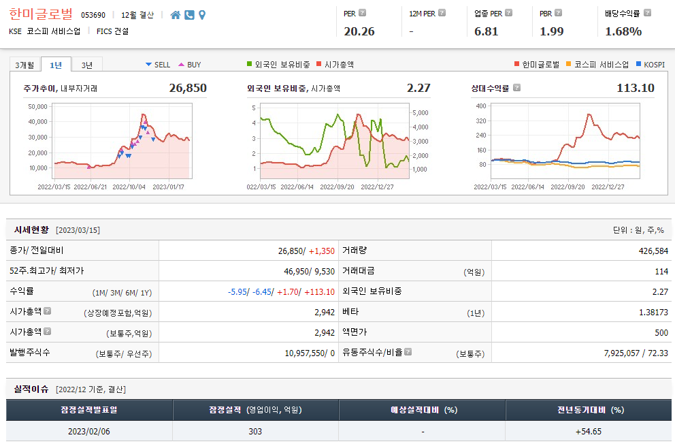Image resolution: width=675 pixels, height=446 pixels.
Task: Click the stock code 053690
Action: [93, 15]
